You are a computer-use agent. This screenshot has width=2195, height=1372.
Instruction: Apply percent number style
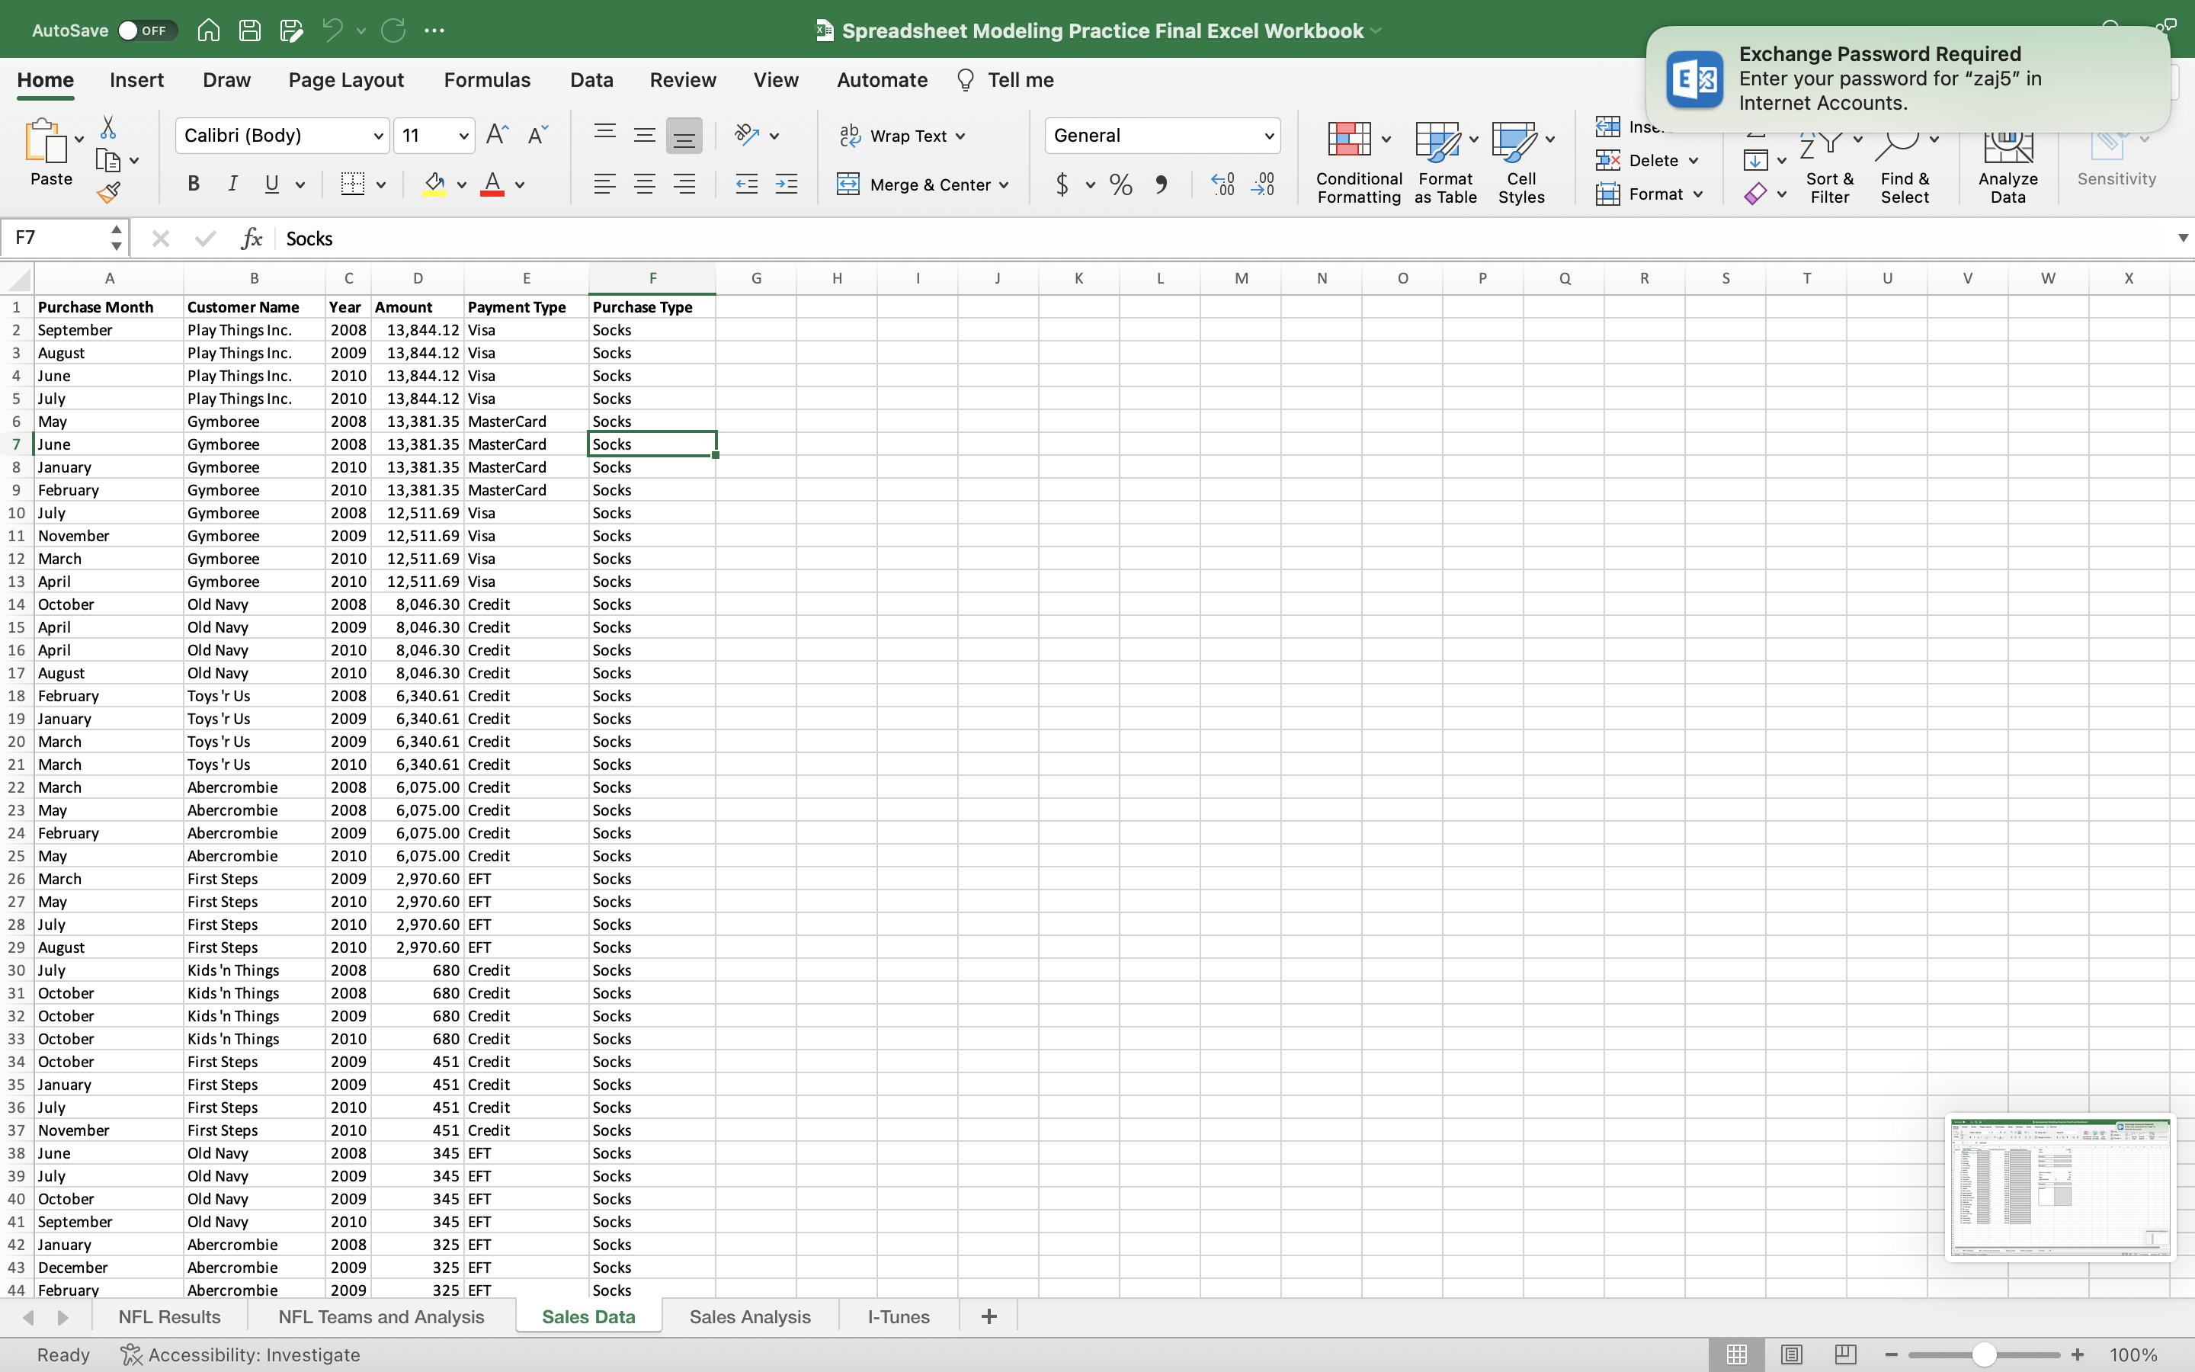point(1120,184)
